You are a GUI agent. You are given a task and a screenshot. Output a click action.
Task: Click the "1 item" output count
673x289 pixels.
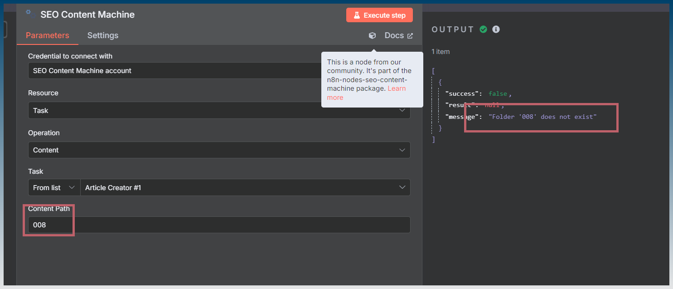point(441,52)
